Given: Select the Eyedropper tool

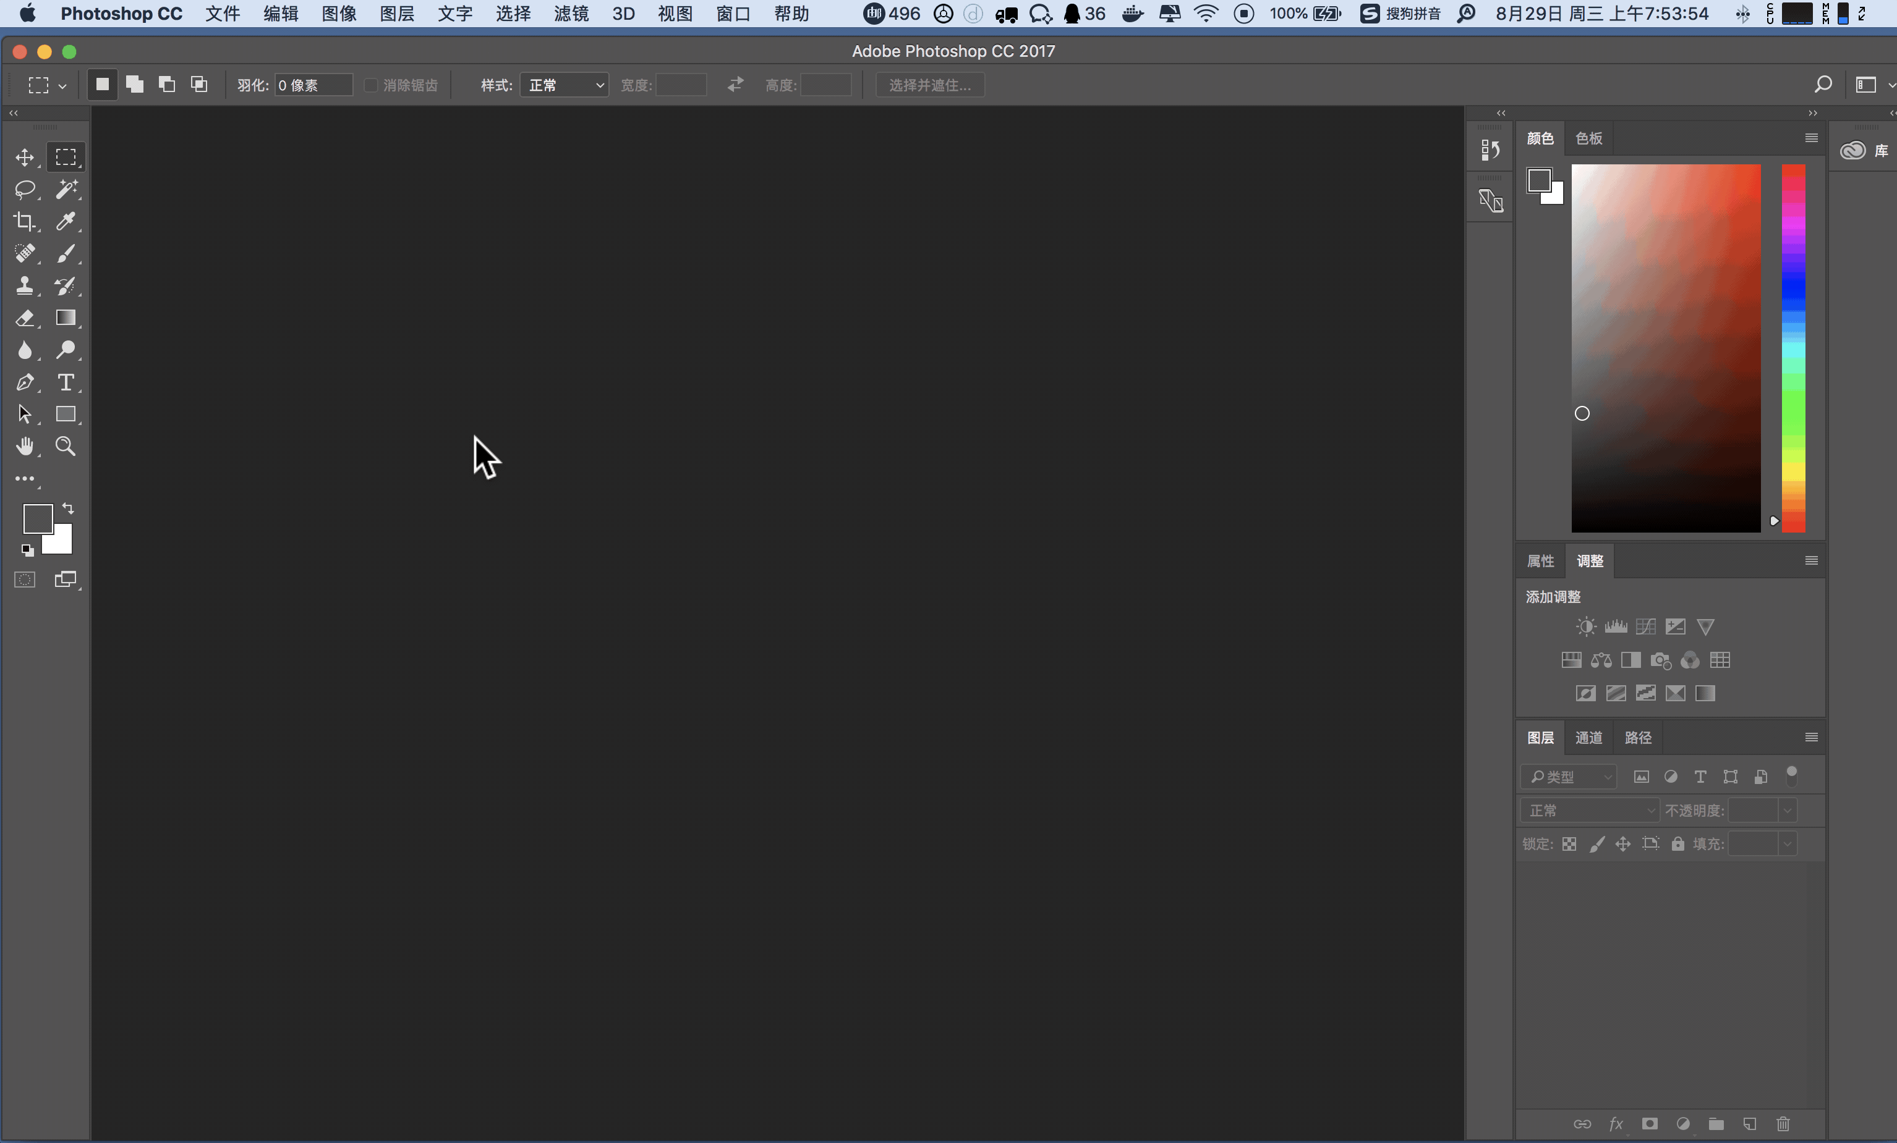Looking at the screenshot, I should (66, 222).
